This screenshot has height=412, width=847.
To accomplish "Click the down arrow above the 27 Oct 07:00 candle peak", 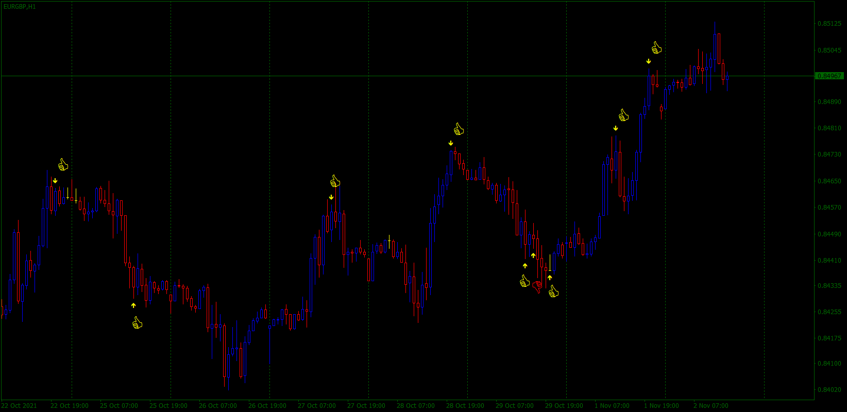I will (331, 197).
